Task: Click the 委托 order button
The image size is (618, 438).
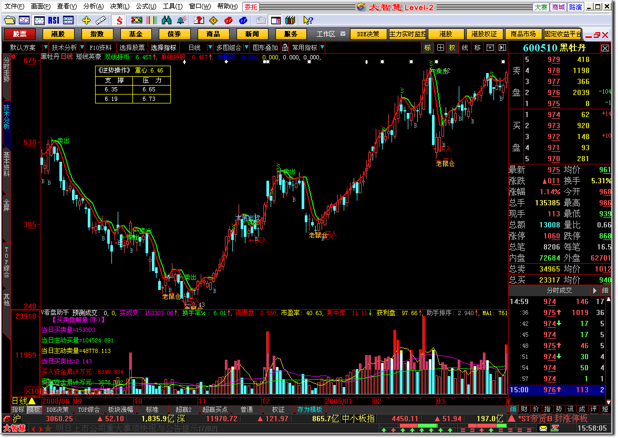Action: point(251,7)
